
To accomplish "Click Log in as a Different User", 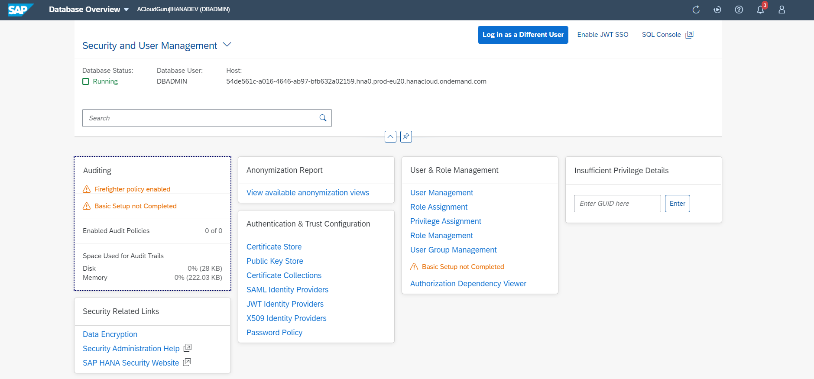I will [523, 35].
